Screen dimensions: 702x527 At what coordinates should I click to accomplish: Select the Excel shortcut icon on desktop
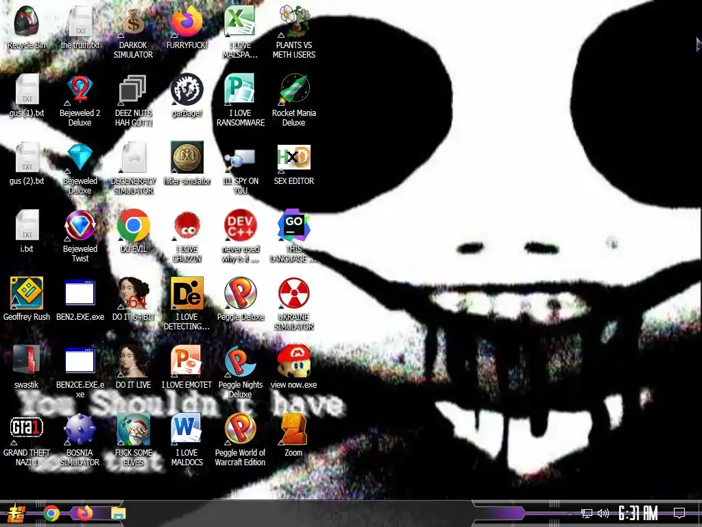[241, 21]
